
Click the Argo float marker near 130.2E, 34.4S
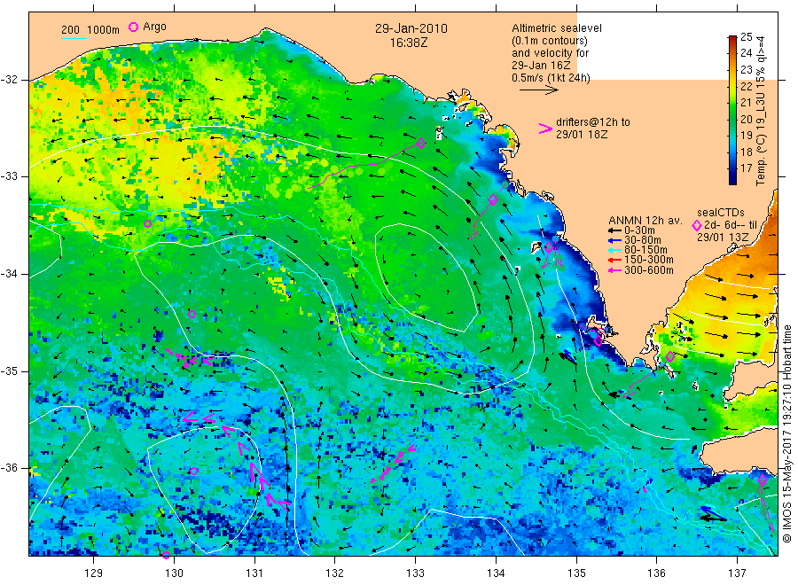coord(192,315)
